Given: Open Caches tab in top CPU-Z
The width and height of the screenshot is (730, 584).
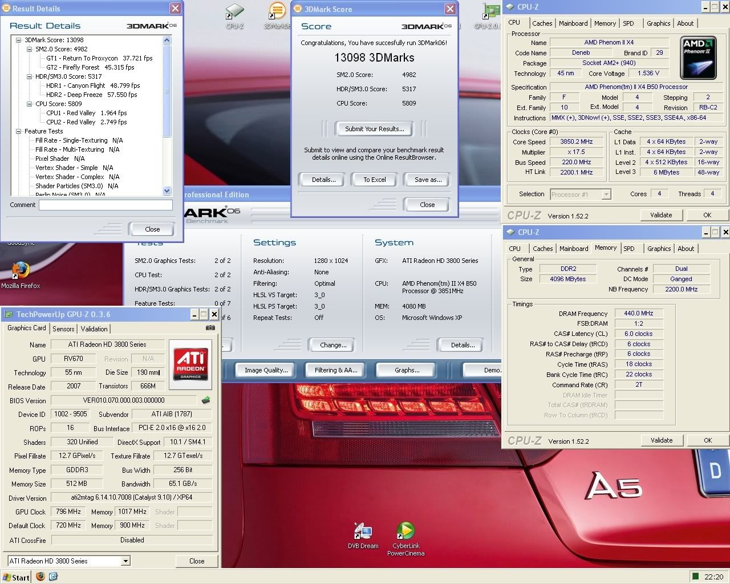Looking at the screenshot, I should pos(542,23).
